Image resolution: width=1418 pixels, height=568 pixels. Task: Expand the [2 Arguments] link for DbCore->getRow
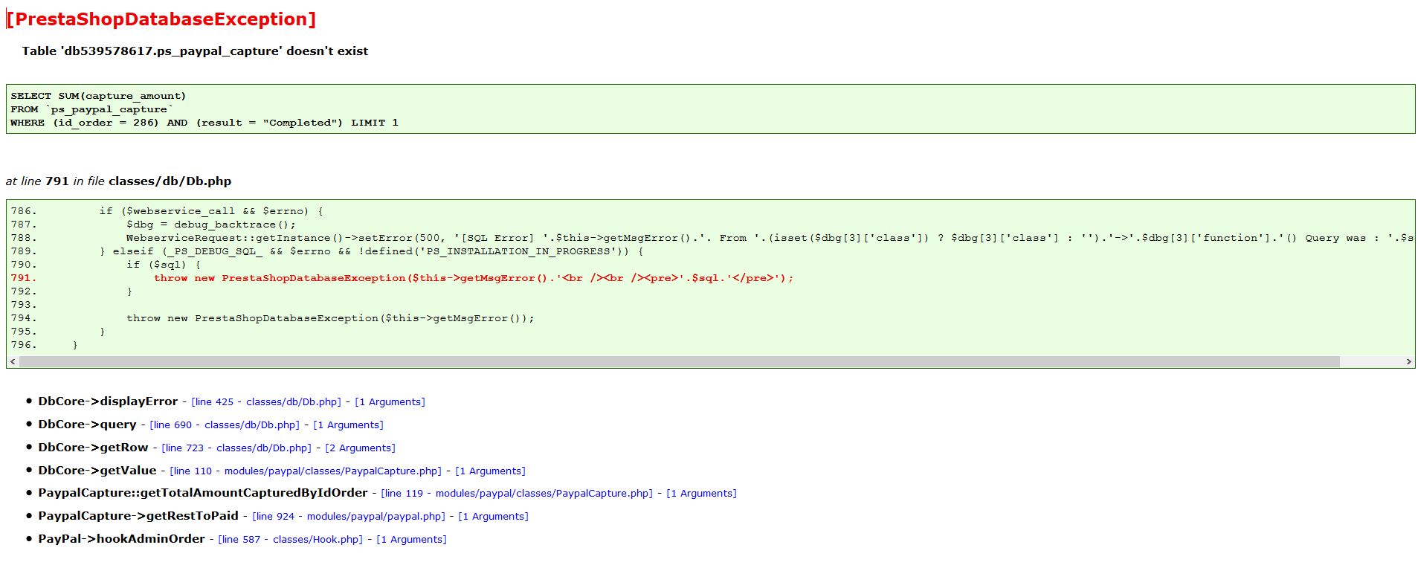[x=360, y=448]
